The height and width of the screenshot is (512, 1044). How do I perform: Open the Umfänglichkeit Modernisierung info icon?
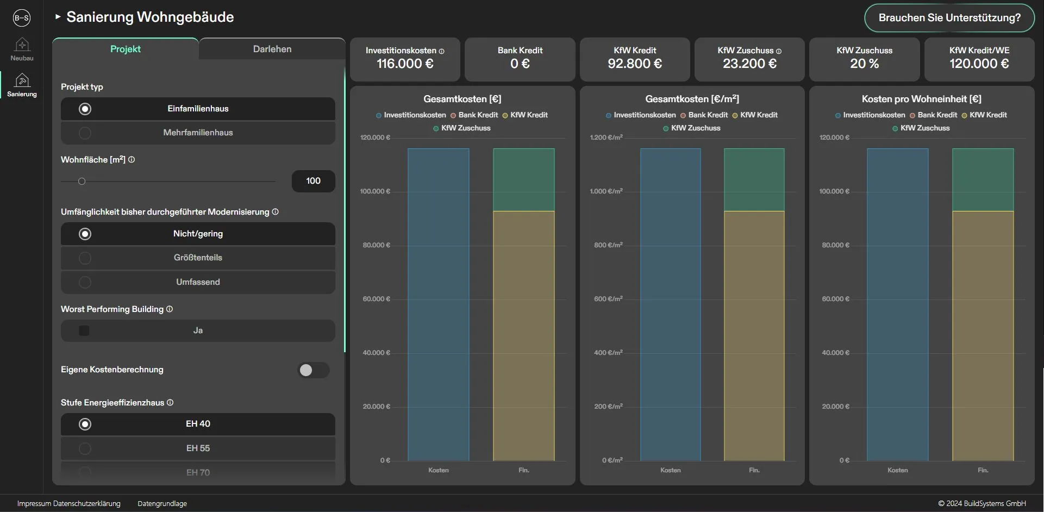click(276, 212)
